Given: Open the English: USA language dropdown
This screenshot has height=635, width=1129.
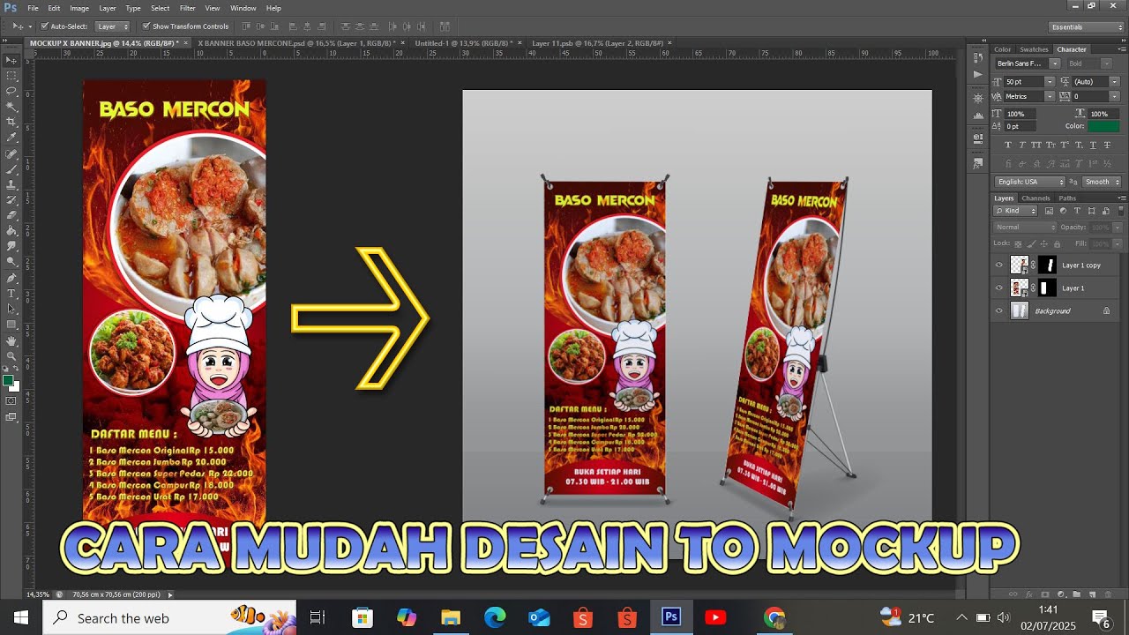Looking at the screenshot, I should click(1030, 182).
